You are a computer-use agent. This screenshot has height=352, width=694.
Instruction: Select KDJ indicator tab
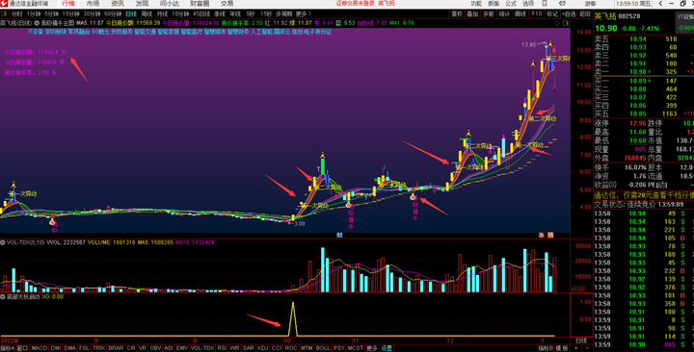pos(262,348)
